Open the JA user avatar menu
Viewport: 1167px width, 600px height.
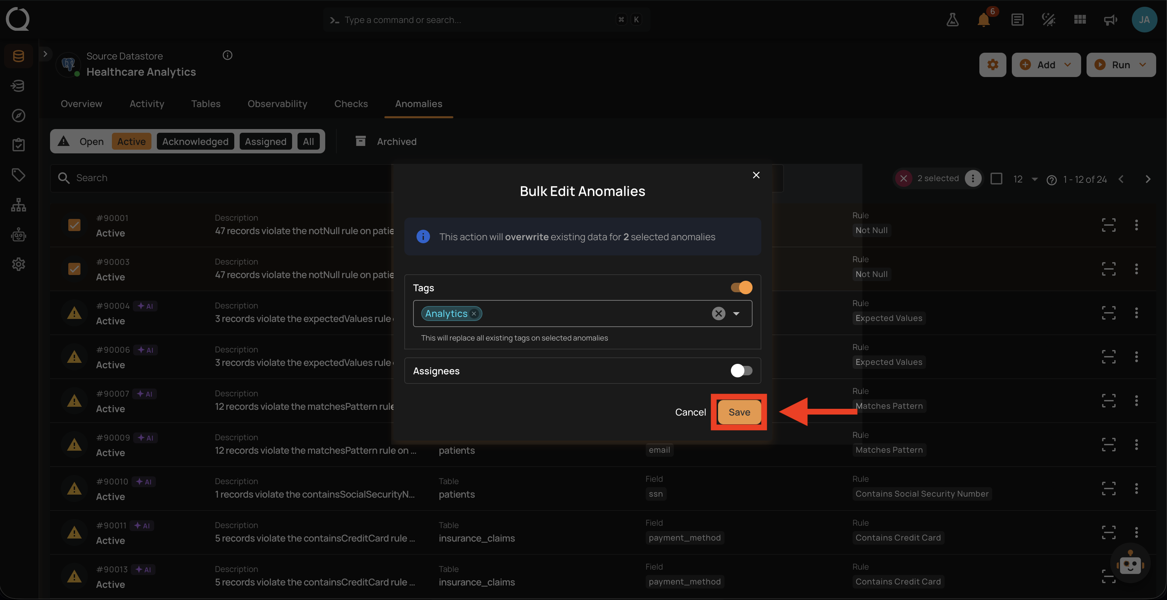(x=1144, y=20)
